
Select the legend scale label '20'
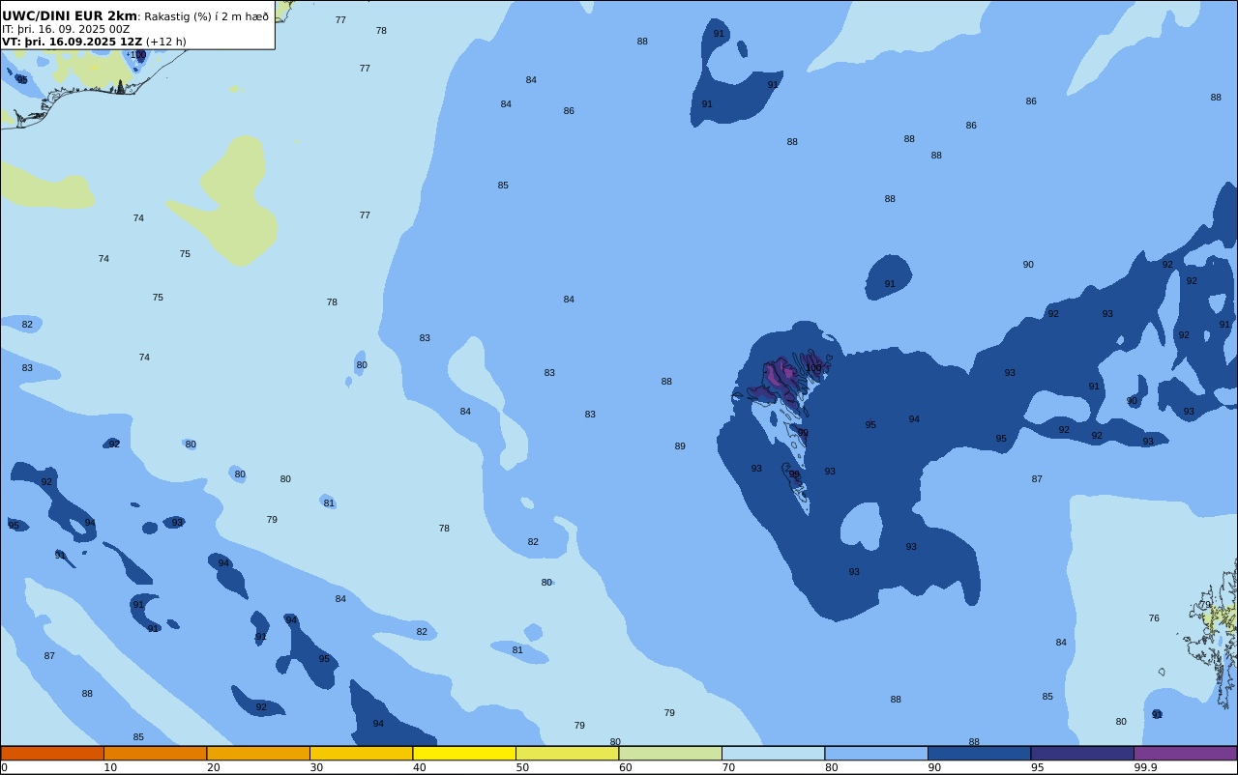click(213, 767)
